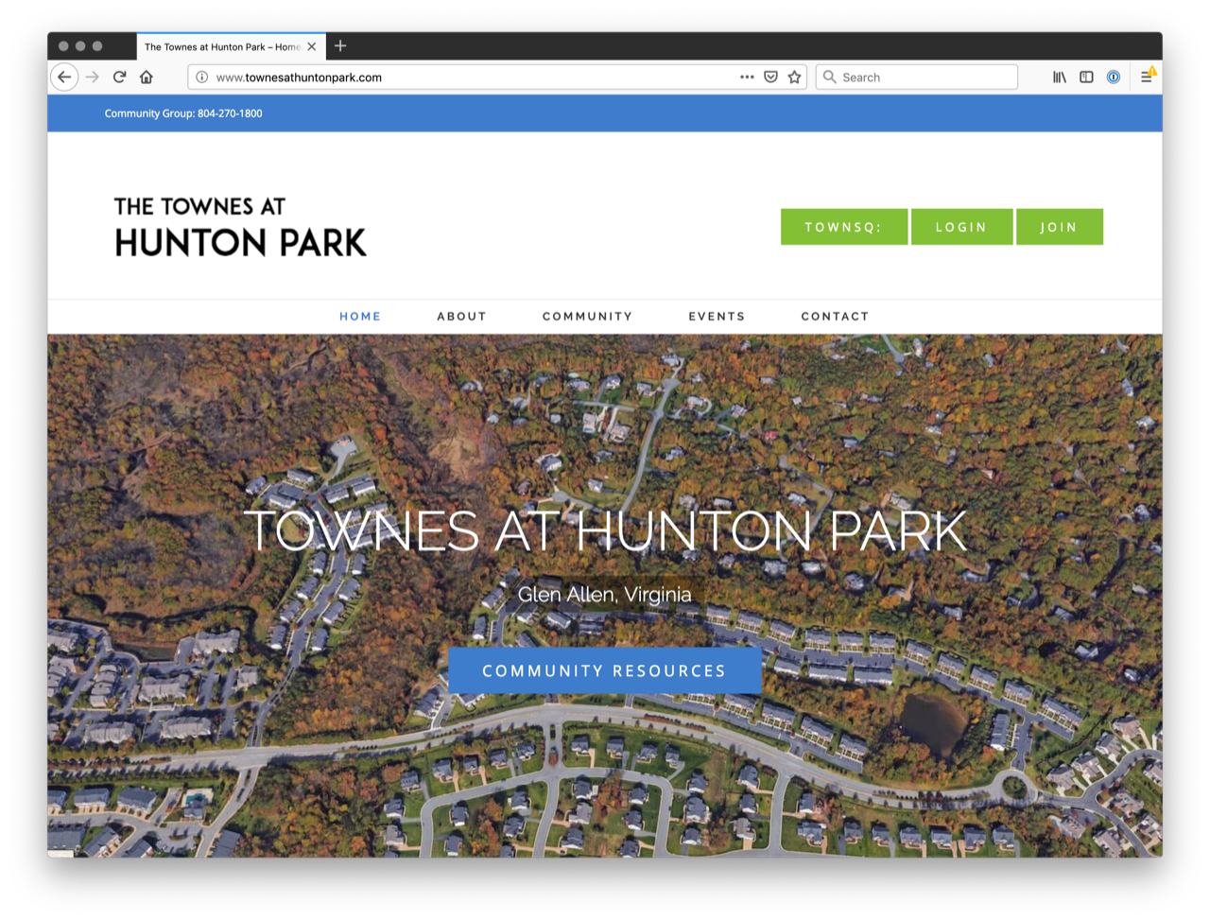Open the Firefox hamburger menu
The image size is (1210, 920).
(1147, 78)
